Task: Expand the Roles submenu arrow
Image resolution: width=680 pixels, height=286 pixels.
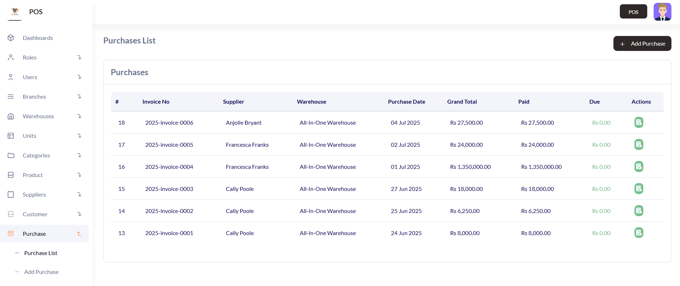Action: pyautogui.click(x=79, y=57)
